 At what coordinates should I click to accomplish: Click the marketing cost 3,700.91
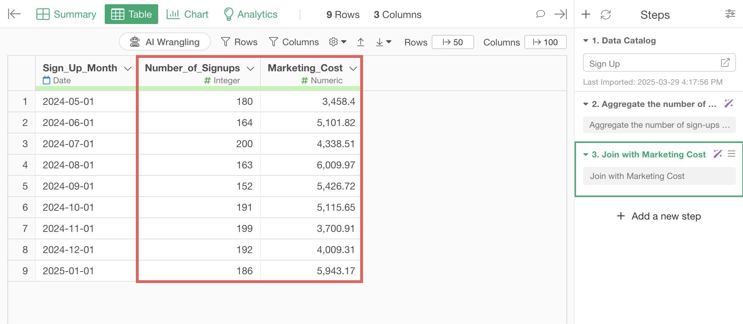336,229
